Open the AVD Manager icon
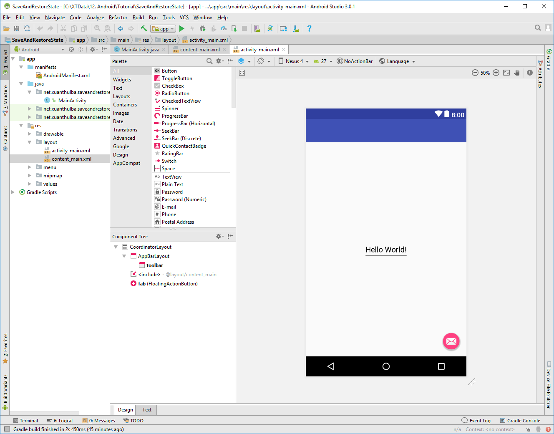 click(257, 28)
